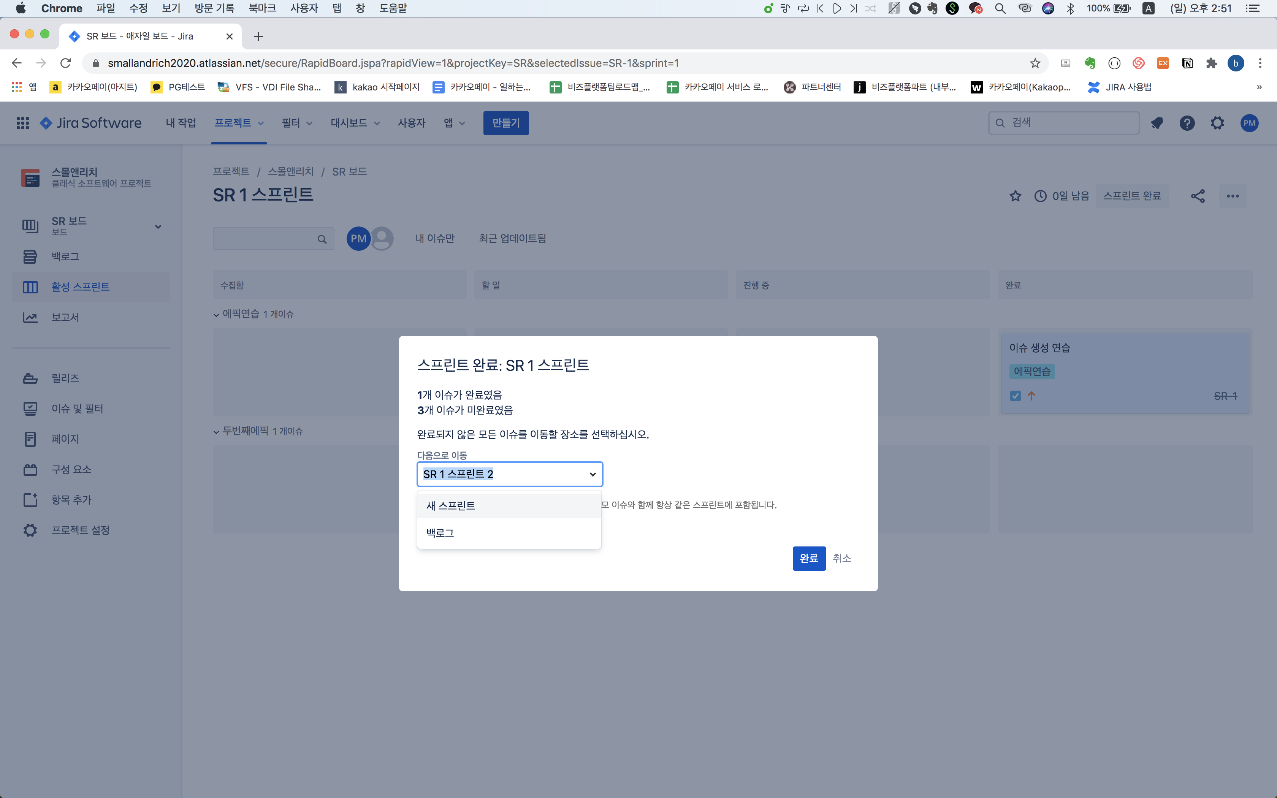This screenshot has width=1277, height=798.
Task: Click the share icon next to 스프린트 완료
Action: [1197, 196]
